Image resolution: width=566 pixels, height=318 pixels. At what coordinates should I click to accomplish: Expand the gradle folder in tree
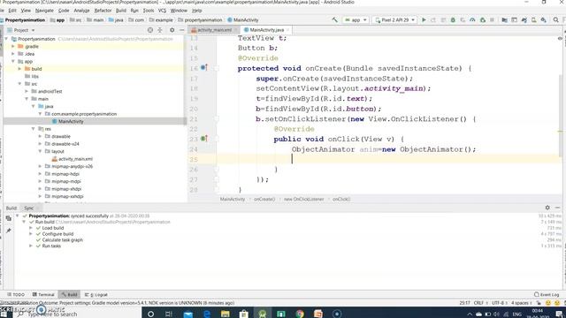click(13, 46)
